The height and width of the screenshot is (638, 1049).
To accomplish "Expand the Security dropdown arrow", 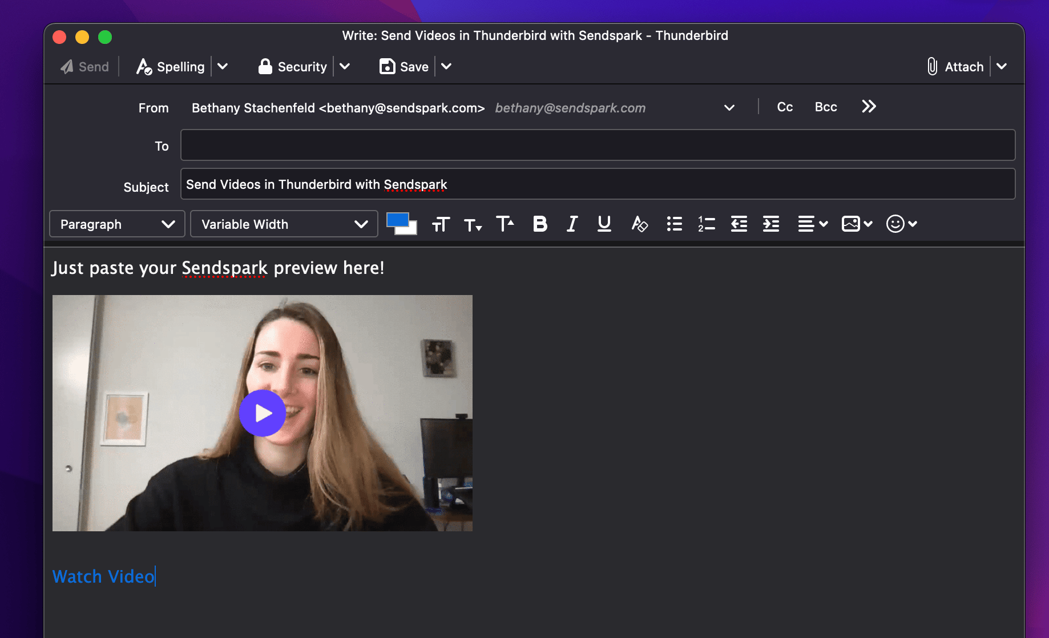I will click(345, 67).
